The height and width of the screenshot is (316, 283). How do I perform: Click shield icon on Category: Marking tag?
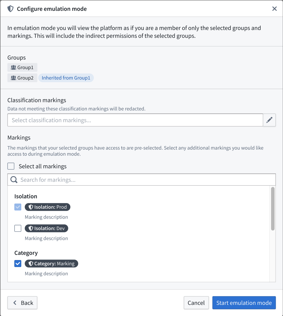click(x=31, y=263)
